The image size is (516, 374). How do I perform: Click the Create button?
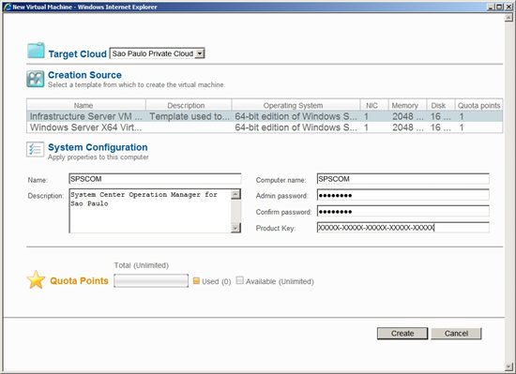click(x=402, y=334)
